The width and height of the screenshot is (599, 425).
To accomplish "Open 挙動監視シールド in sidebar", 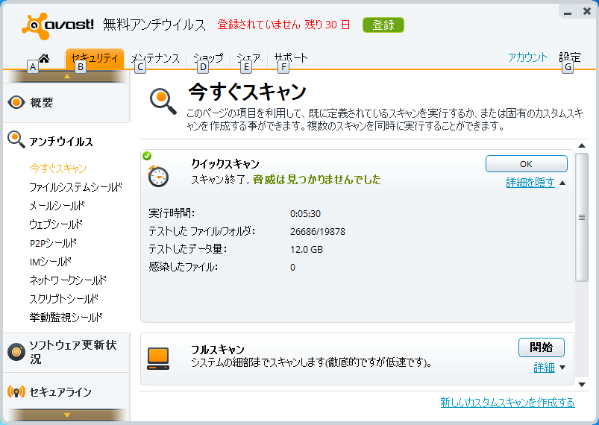I will point(66,317).
